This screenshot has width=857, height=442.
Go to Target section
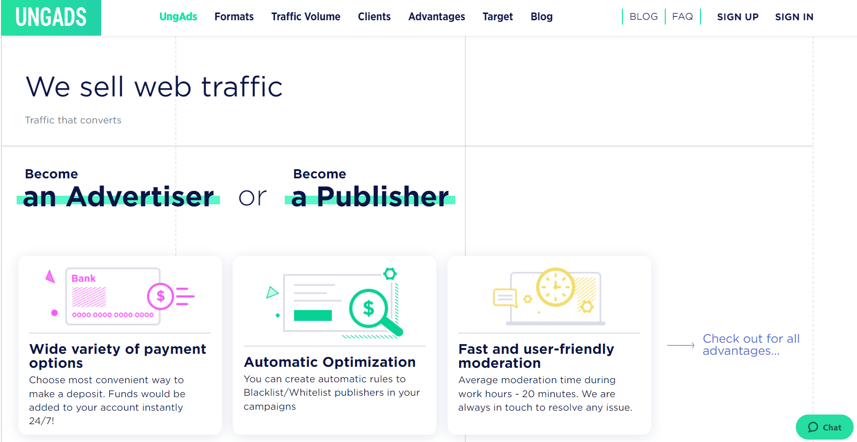tap(498, 16)
